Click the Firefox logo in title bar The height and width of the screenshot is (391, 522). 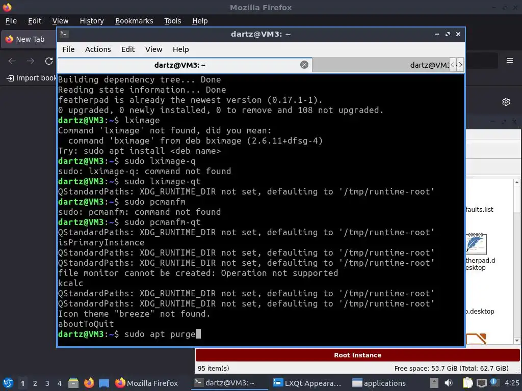coord(7,7)
